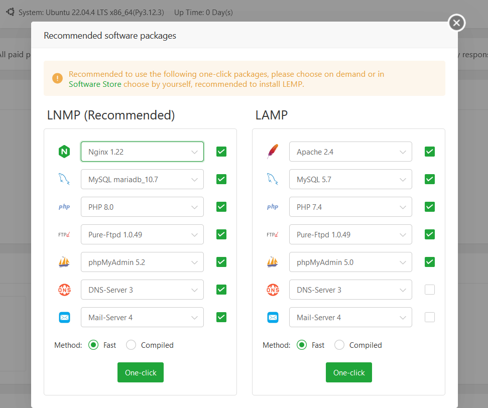Open LNMP DNS-Server 3 dropdown
This screenshot has height=408, width=488.
point(142,290)
